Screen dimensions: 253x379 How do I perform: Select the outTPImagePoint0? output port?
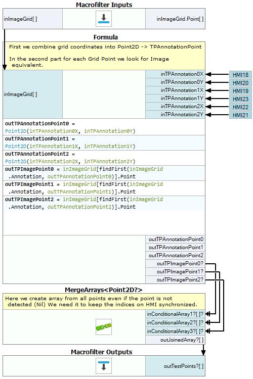click(x=175, y=263)
